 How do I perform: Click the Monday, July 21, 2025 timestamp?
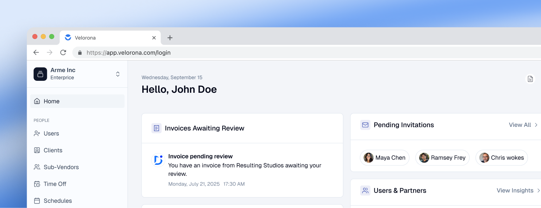pos(194,184)
